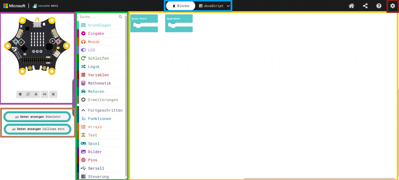The width and height of the screenshot is (399, 180).
Task: Open Erweiterungen extensions
Action: tap(101, 100)
